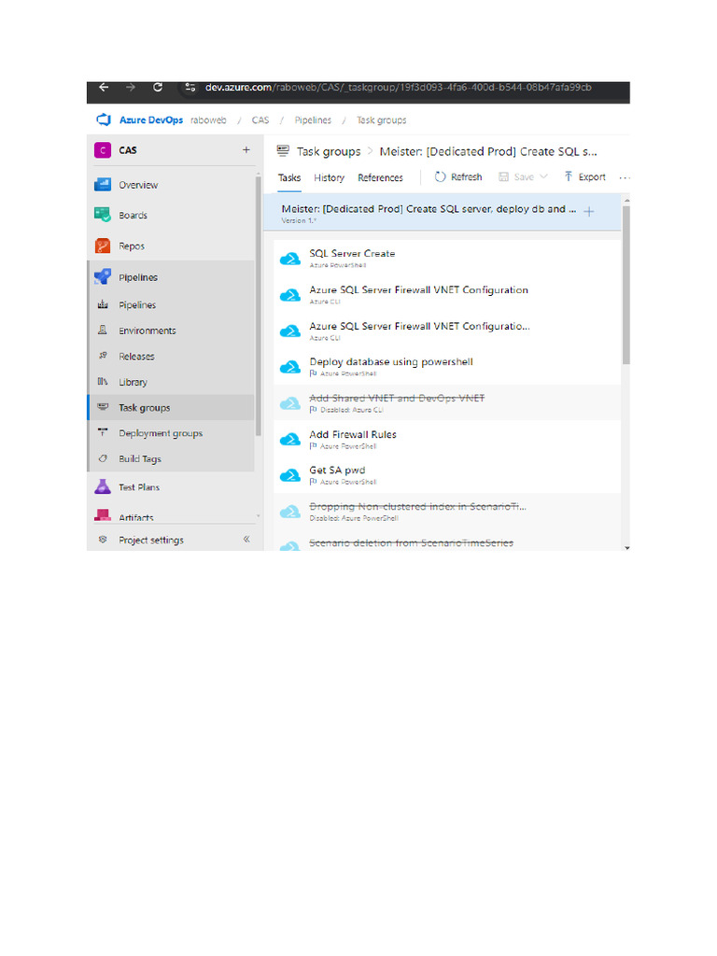This screenshot has height=956, width=717.
Task: Click the scrollbar down arrow in task list
Action: (626, 547)
